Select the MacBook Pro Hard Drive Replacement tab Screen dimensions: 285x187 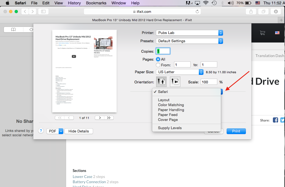142,20
